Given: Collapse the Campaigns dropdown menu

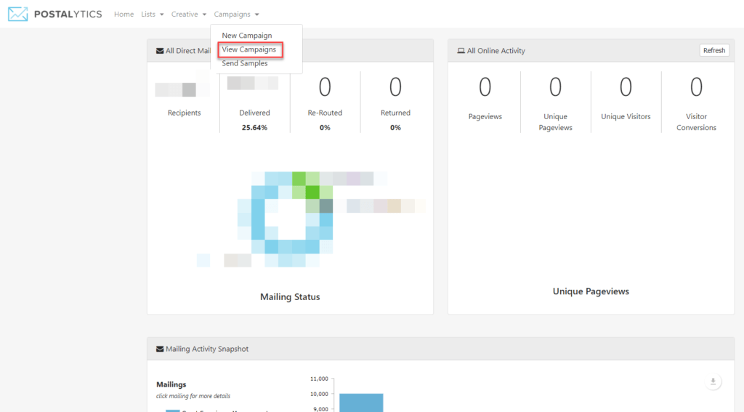Looking at the screenshot, I should coord(236,15).
